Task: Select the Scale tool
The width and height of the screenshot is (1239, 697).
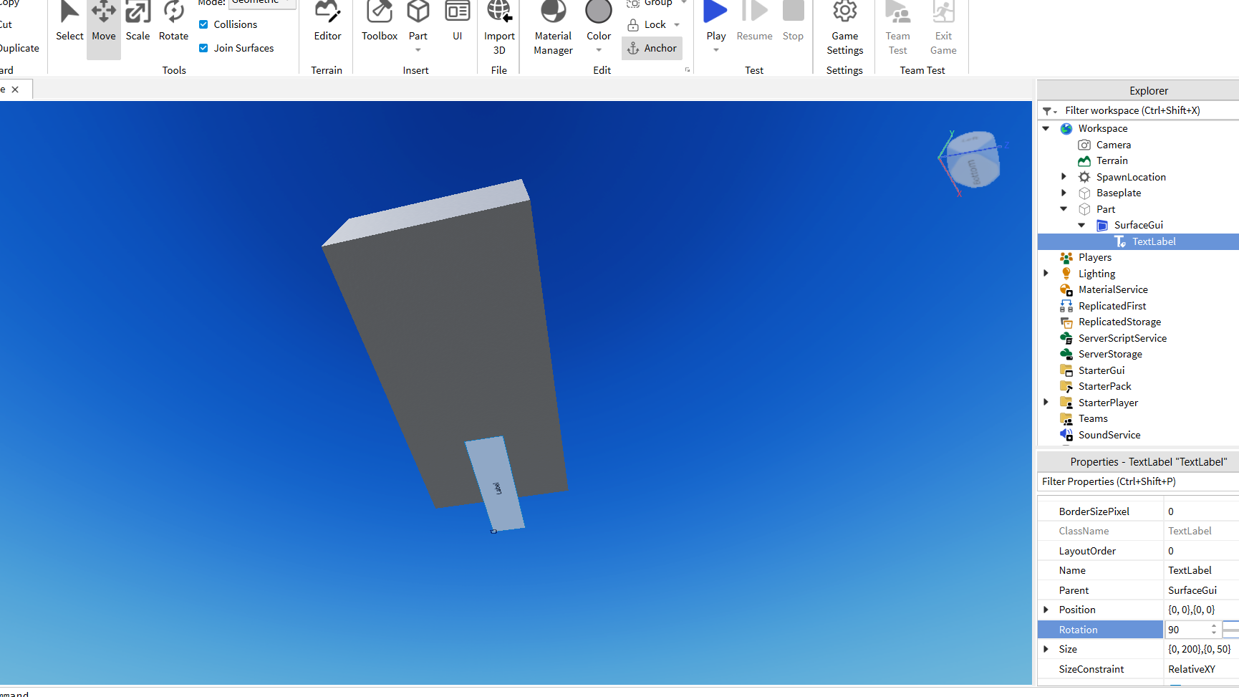Action: point(138,21)
